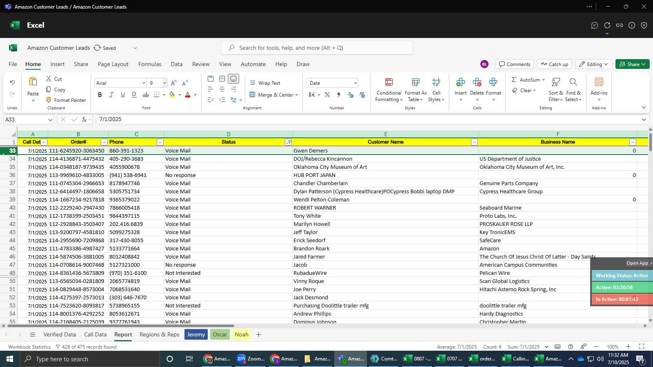This screenshot has width=653, height=367.
Task: Apply comma style
Action: click(x=339, y=95)
